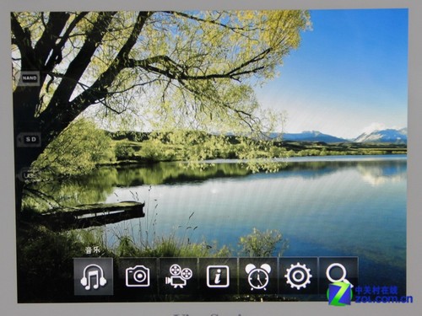Click the 音乐 label above the menu
This screenshot has height=316, width=422.
tap(92, 250)
